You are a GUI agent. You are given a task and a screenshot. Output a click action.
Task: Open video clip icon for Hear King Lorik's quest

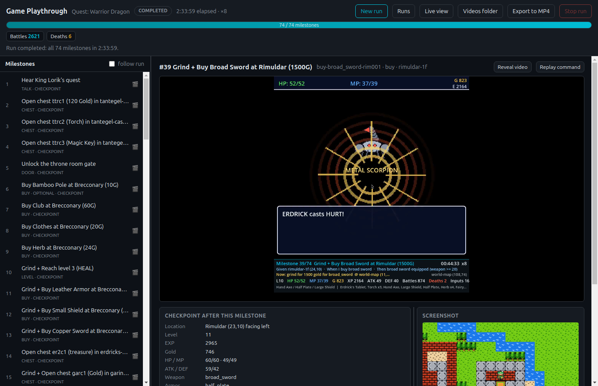point(135,84)
